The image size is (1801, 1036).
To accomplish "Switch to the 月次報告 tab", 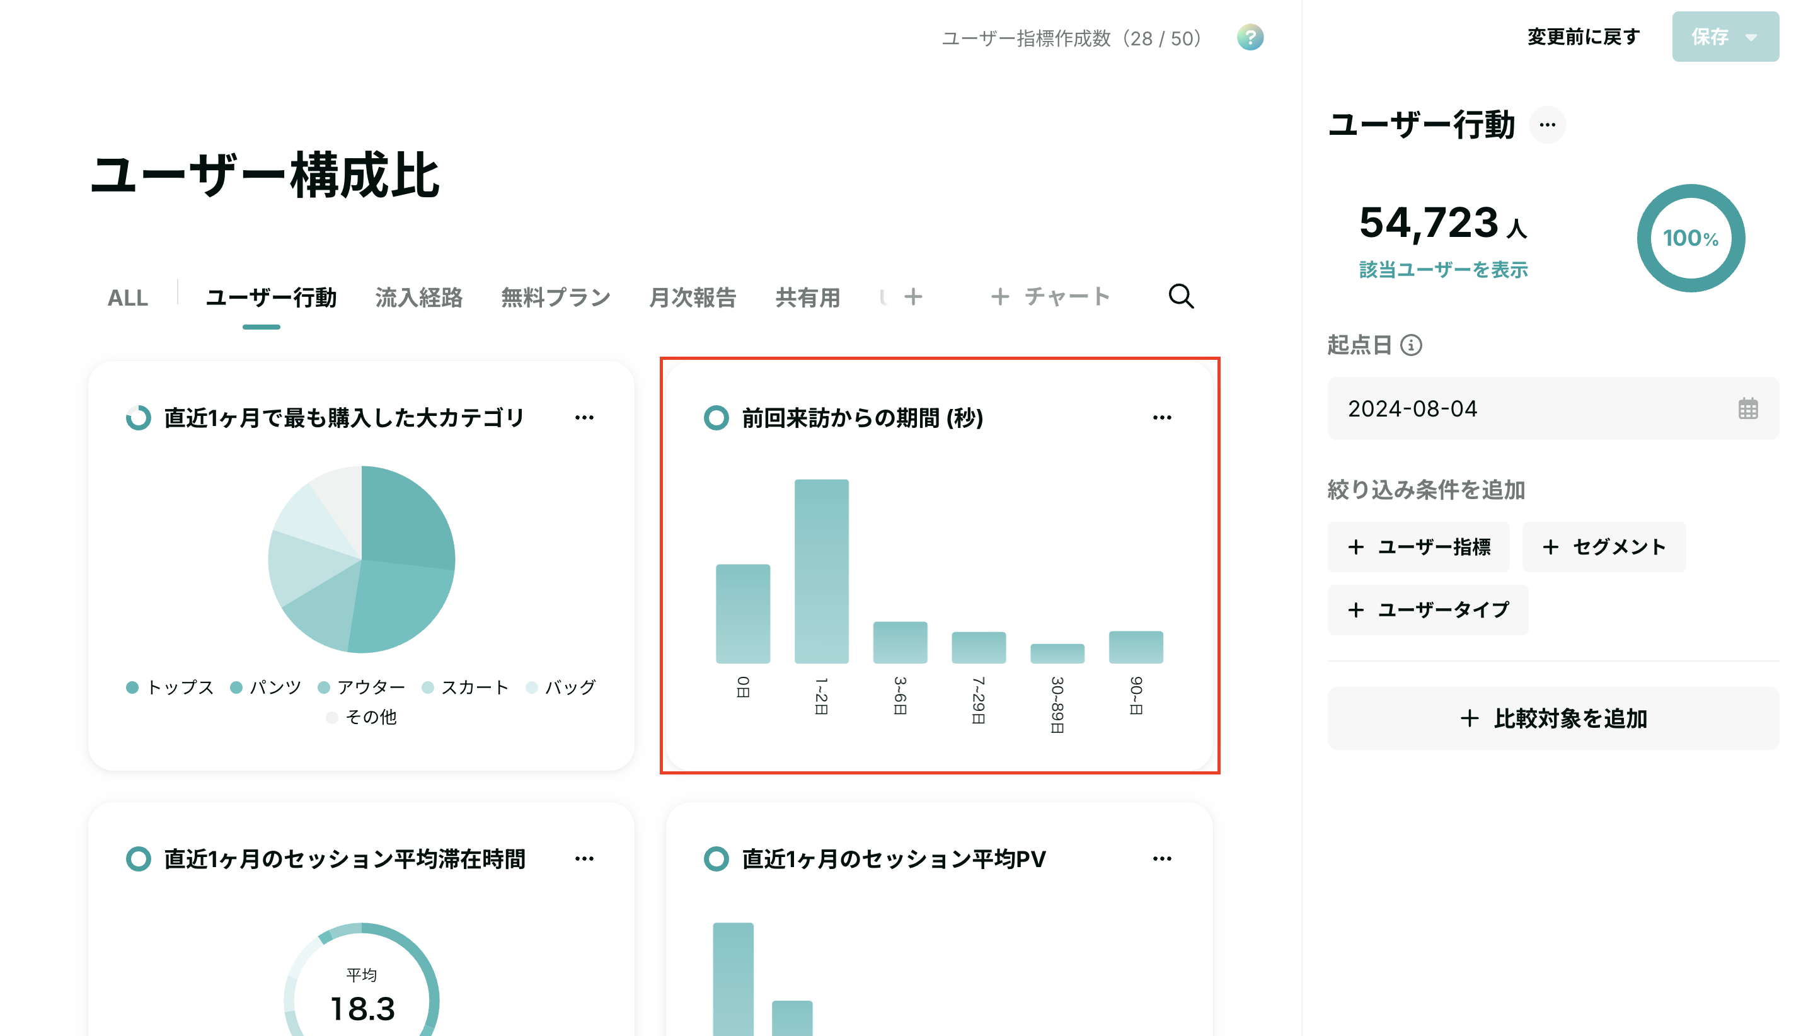I will 692,297.
